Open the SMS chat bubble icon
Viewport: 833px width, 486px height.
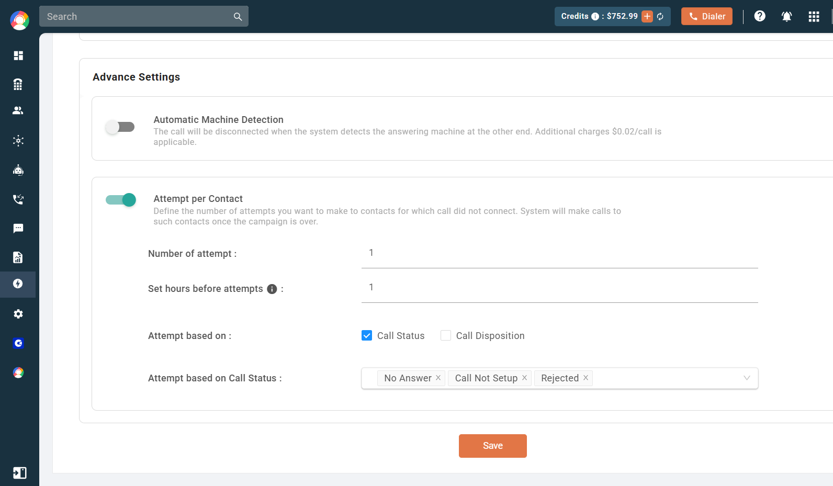(18, 229)
